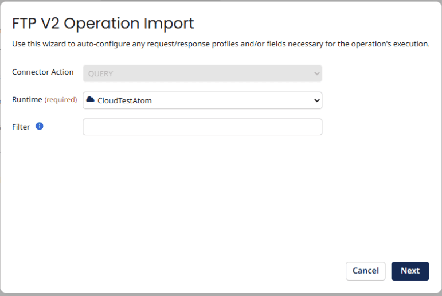Image resolution: width=442 pixels, height=296 pixels.
Task: Click the greyed-out QUERY value text
Action: point(100,73)
